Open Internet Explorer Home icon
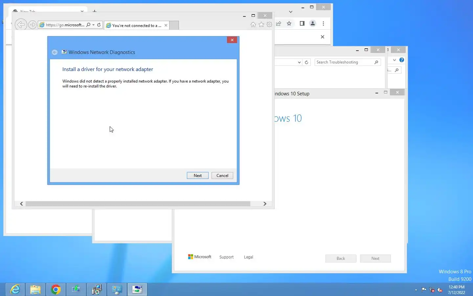 point(253,24)
